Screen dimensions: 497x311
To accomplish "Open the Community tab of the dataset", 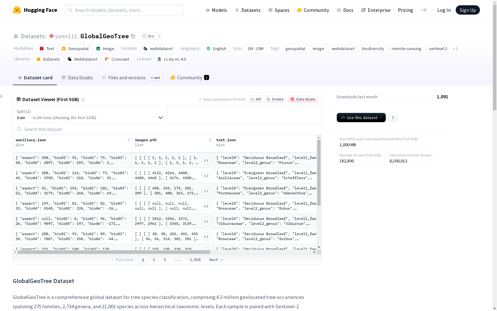I will click(x=189, y=78).
